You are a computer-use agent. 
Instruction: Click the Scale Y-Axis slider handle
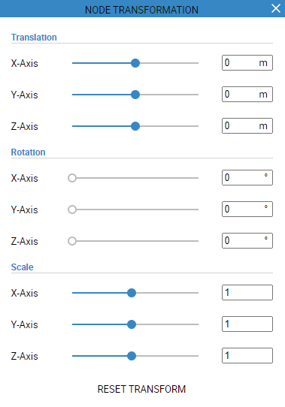[x=132, y=324]
